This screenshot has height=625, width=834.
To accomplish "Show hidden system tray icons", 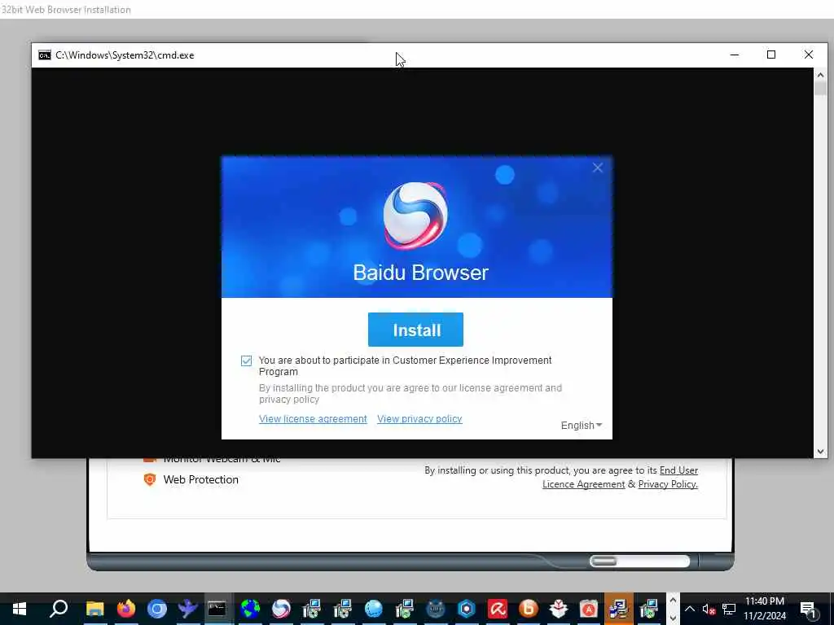I will [x=689, y=609].
